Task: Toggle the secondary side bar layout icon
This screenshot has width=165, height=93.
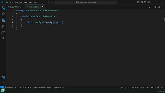Action: (145, 2)
